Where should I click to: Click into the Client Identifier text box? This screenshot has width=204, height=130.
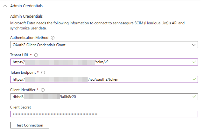[x=102, y=97]
